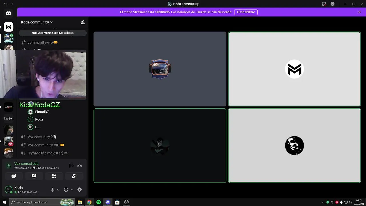Focus the dark masked avatar participant tile
This screenshot has width=366, height=206.
pos(160,146)
